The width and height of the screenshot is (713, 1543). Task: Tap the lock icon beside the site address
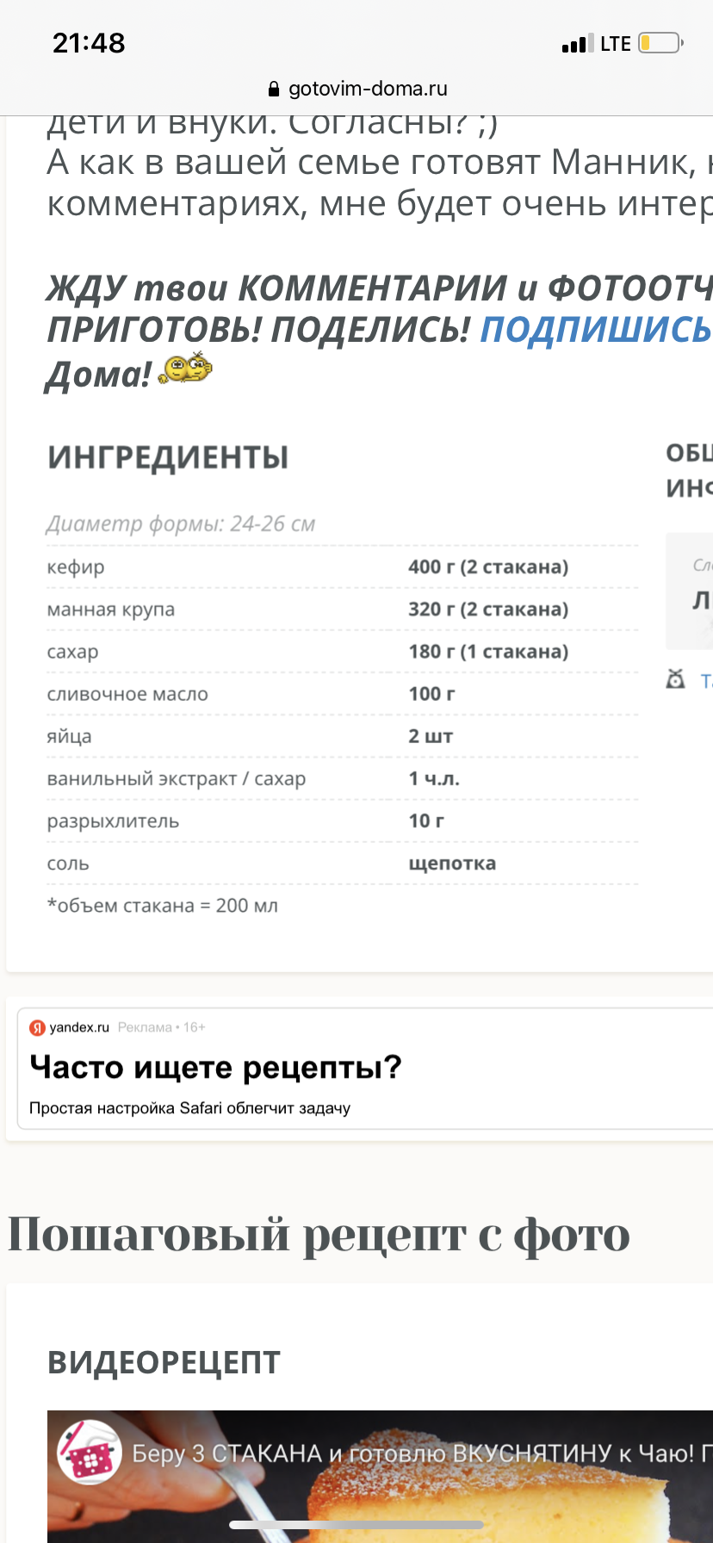coord(274,89)
